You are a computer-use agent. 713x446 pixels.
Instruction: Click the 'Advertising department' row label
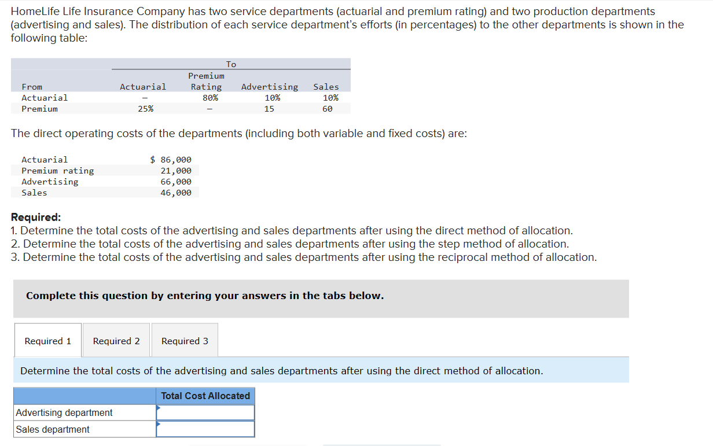pyautogui.click(x=64, y=412)
